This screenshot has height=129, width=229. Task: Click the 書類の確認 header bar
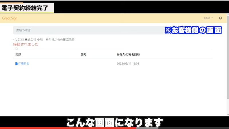click(x=86, y=30)
